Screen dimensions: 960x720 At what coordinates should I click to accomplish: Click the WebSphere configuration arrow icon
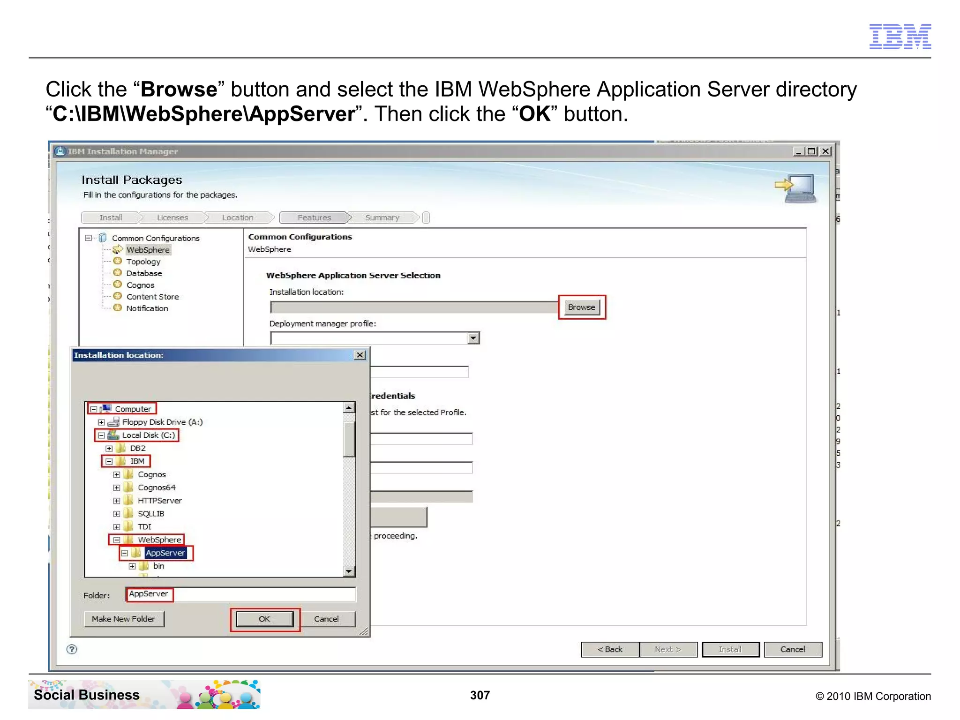(118, 249)
